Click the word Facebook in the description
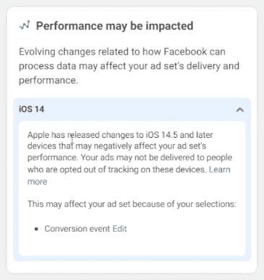Image resolution: width=264 pixels, height=280 pixels. click(185, 51)
